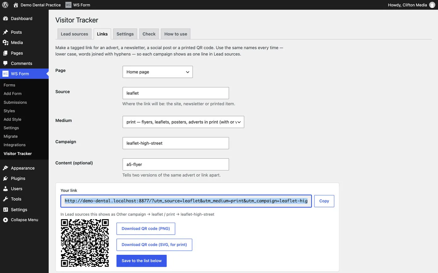Open the Medium dropdown showing print

click(x=183, y=122)
